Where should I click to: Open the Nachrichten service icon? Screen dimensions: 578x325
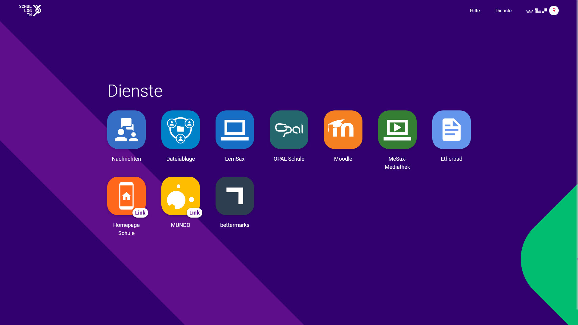point(126,130)
